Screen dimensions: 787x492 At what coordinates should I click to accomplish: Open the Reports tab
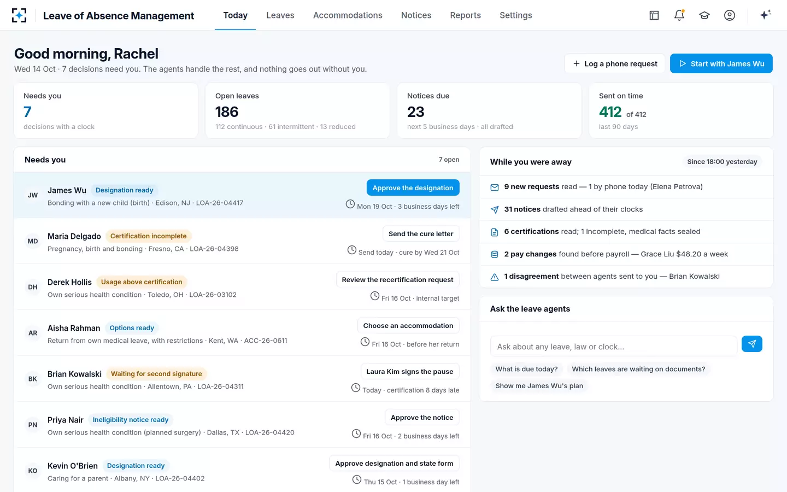click(x=466, y=15)
